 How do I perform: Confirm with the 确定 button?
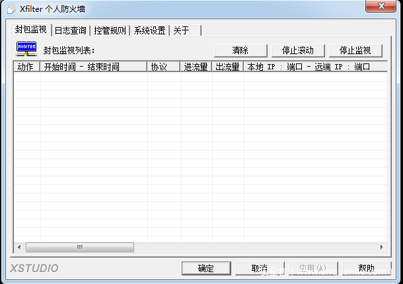coord(206,268)
